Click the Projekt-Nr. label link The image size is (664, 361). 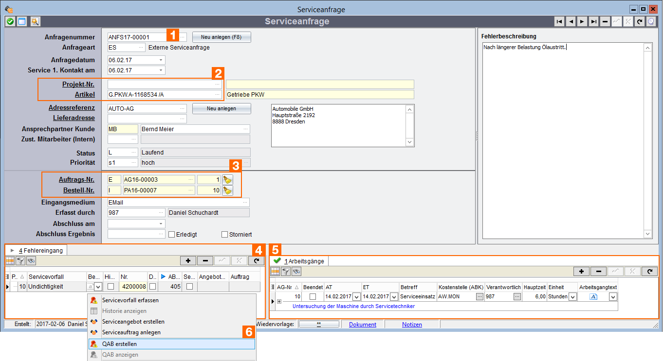(x=78, y=84)
